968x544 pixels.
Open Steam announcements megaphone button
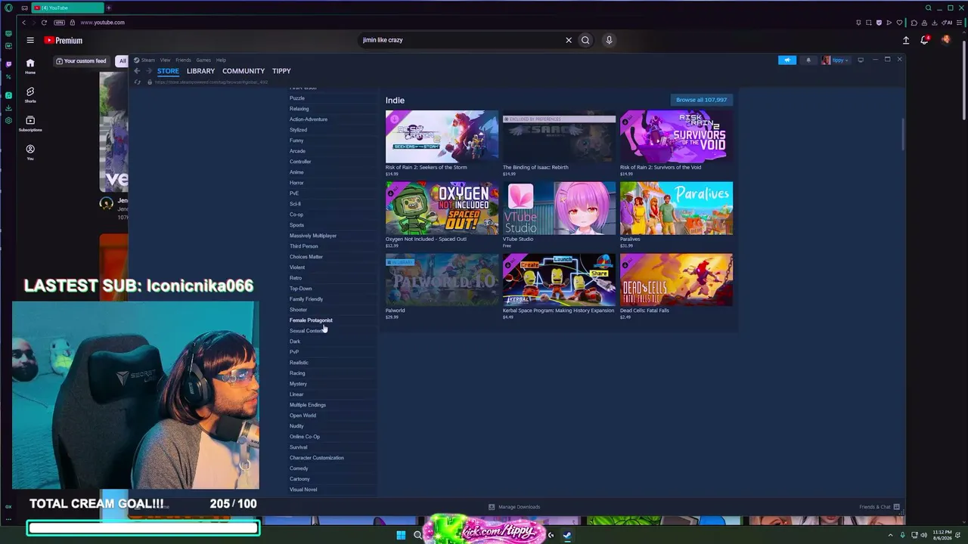(787, 60)
